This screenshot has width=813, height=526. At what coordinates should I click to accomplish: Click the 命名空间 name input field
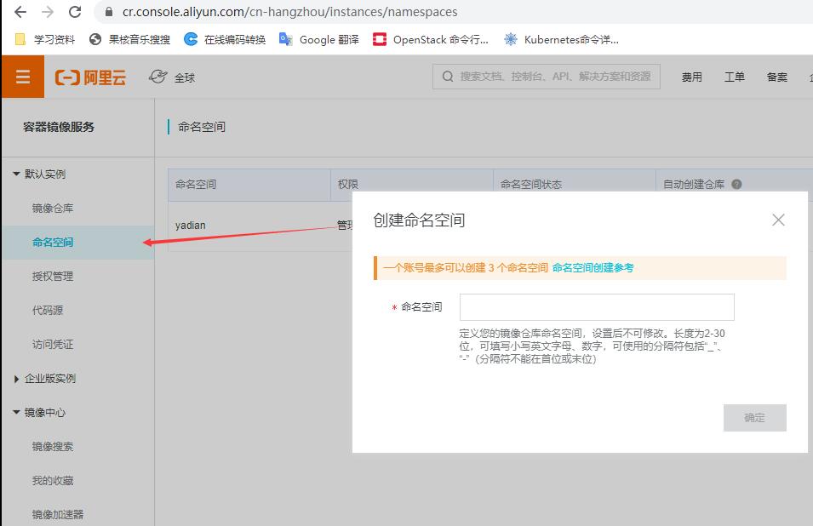[597, 307]
